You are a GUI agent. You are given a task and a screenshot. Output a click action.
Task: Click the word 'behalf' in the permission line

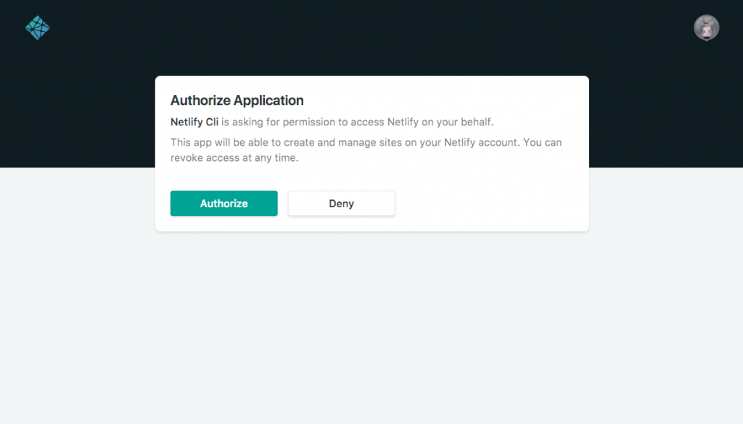(476, 122)
